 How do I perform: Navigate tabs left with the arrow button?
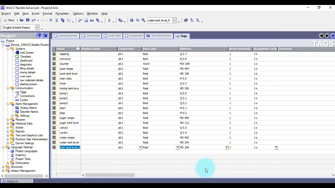pyautogui.click(x=321, y=36)
